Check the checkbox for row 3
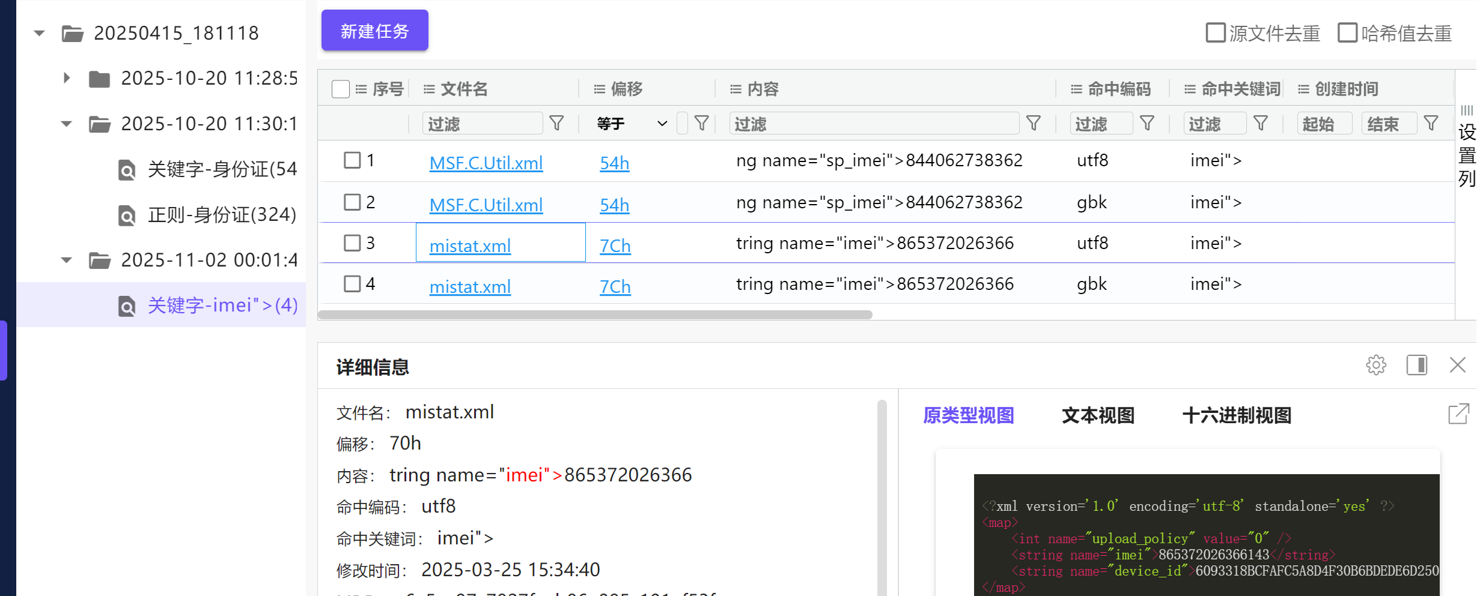This screenshot has height=596, width=1477. click(x=352, y=243)
